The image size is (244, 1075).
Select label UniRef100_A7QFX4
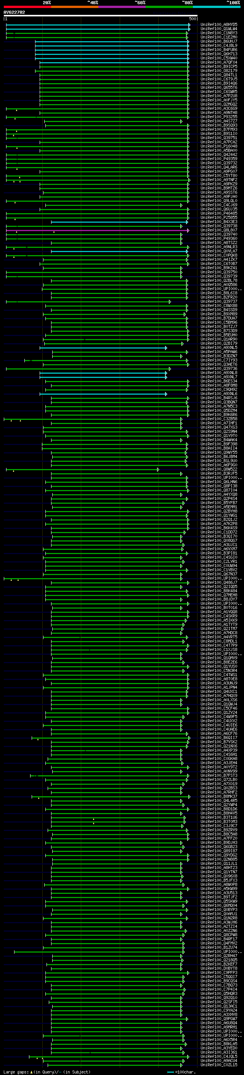[218, 62]
